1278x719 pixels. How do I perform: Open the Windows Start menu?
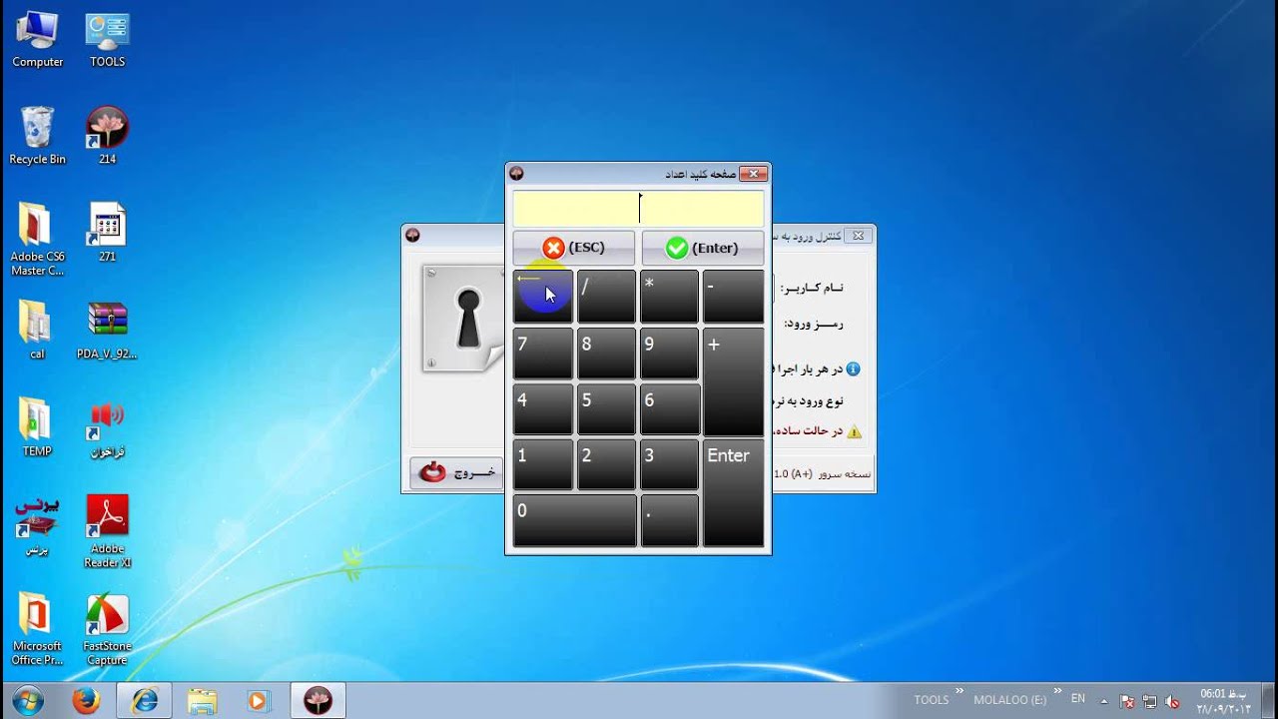coord(28,700)
